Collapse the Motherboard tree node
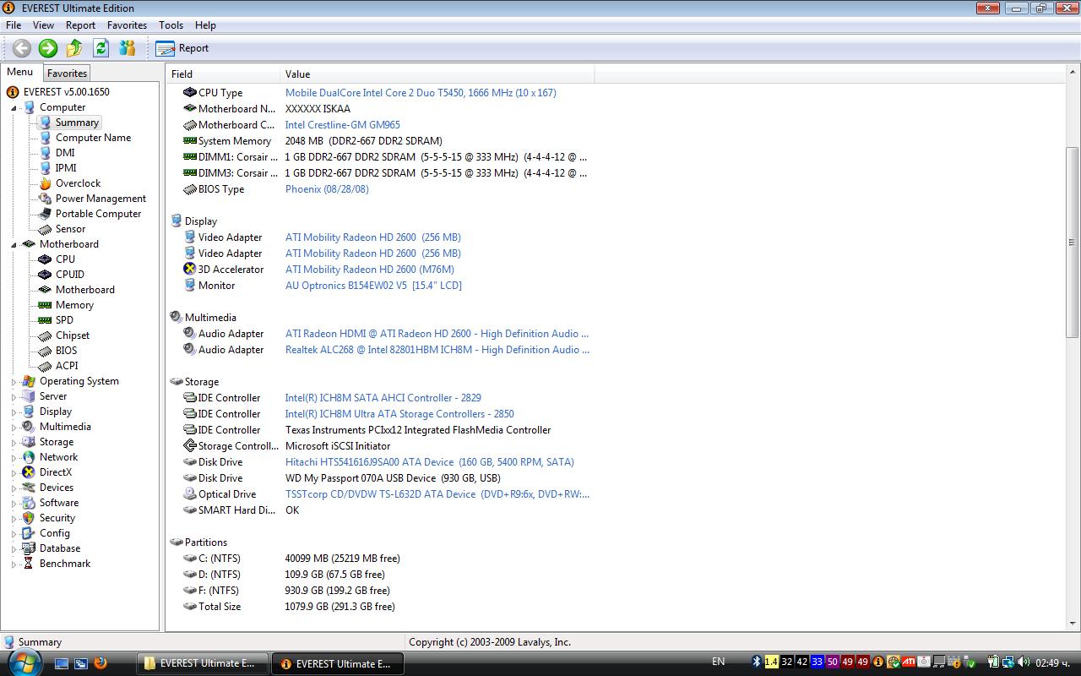The height and width of the screenshot is (676, 1081). (14, 245)
